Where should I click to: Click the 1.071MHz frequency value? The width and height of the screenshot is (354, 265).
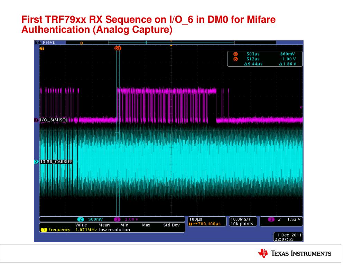[86, 230]
